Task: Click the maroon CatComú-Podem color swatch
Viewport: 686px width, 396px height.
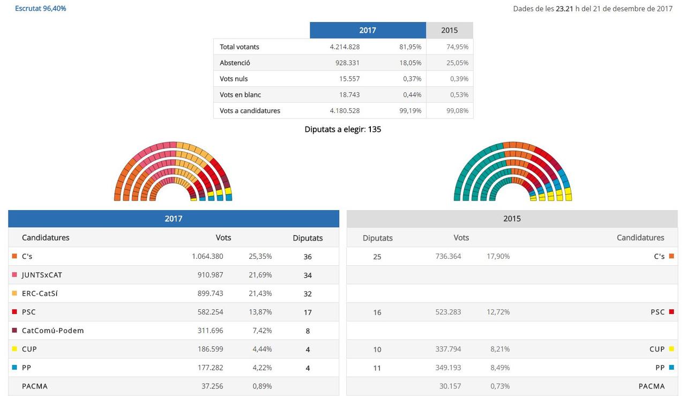Action: pyautogui.click(x=14, y=330)
